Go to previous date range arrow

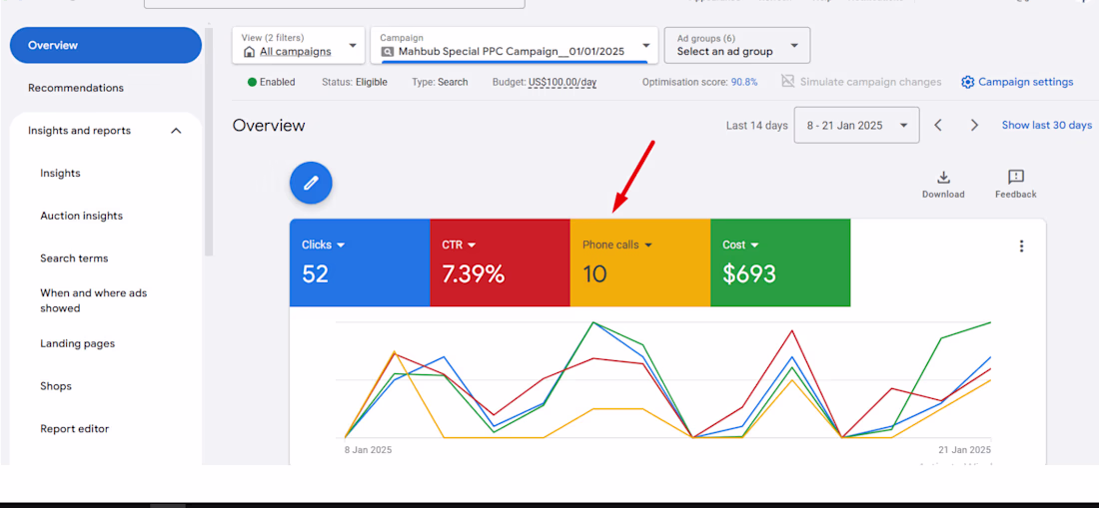click(x=938, y=125)
